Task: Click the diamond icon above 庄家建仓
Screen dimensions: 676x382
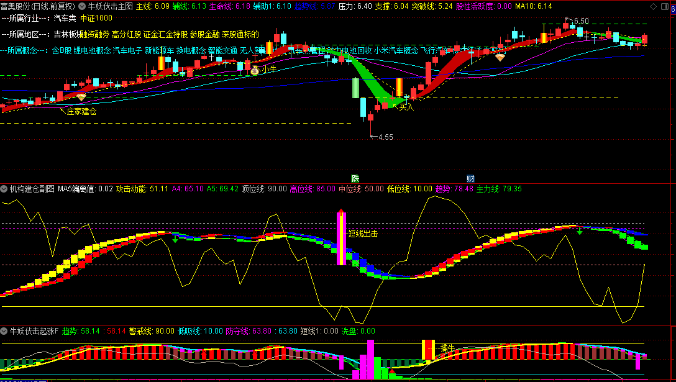Action: 81,98
